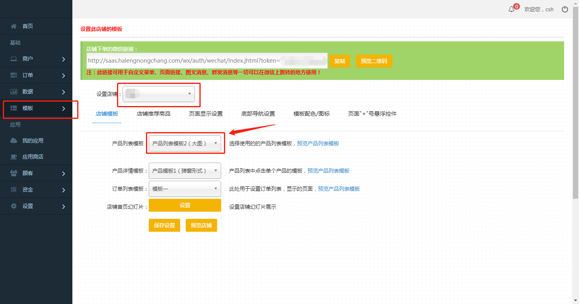This screenshot has height=304, width=579.
Task: Click the 复制 copy button
Action: click(340, 61)
